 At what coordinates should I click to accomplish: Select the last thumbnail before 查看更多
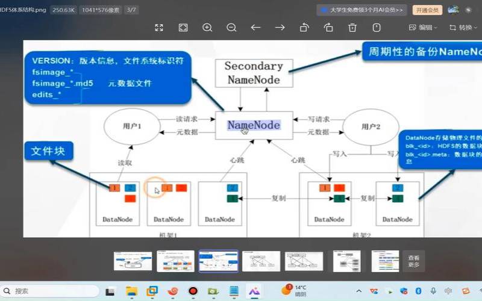[385, 261]
